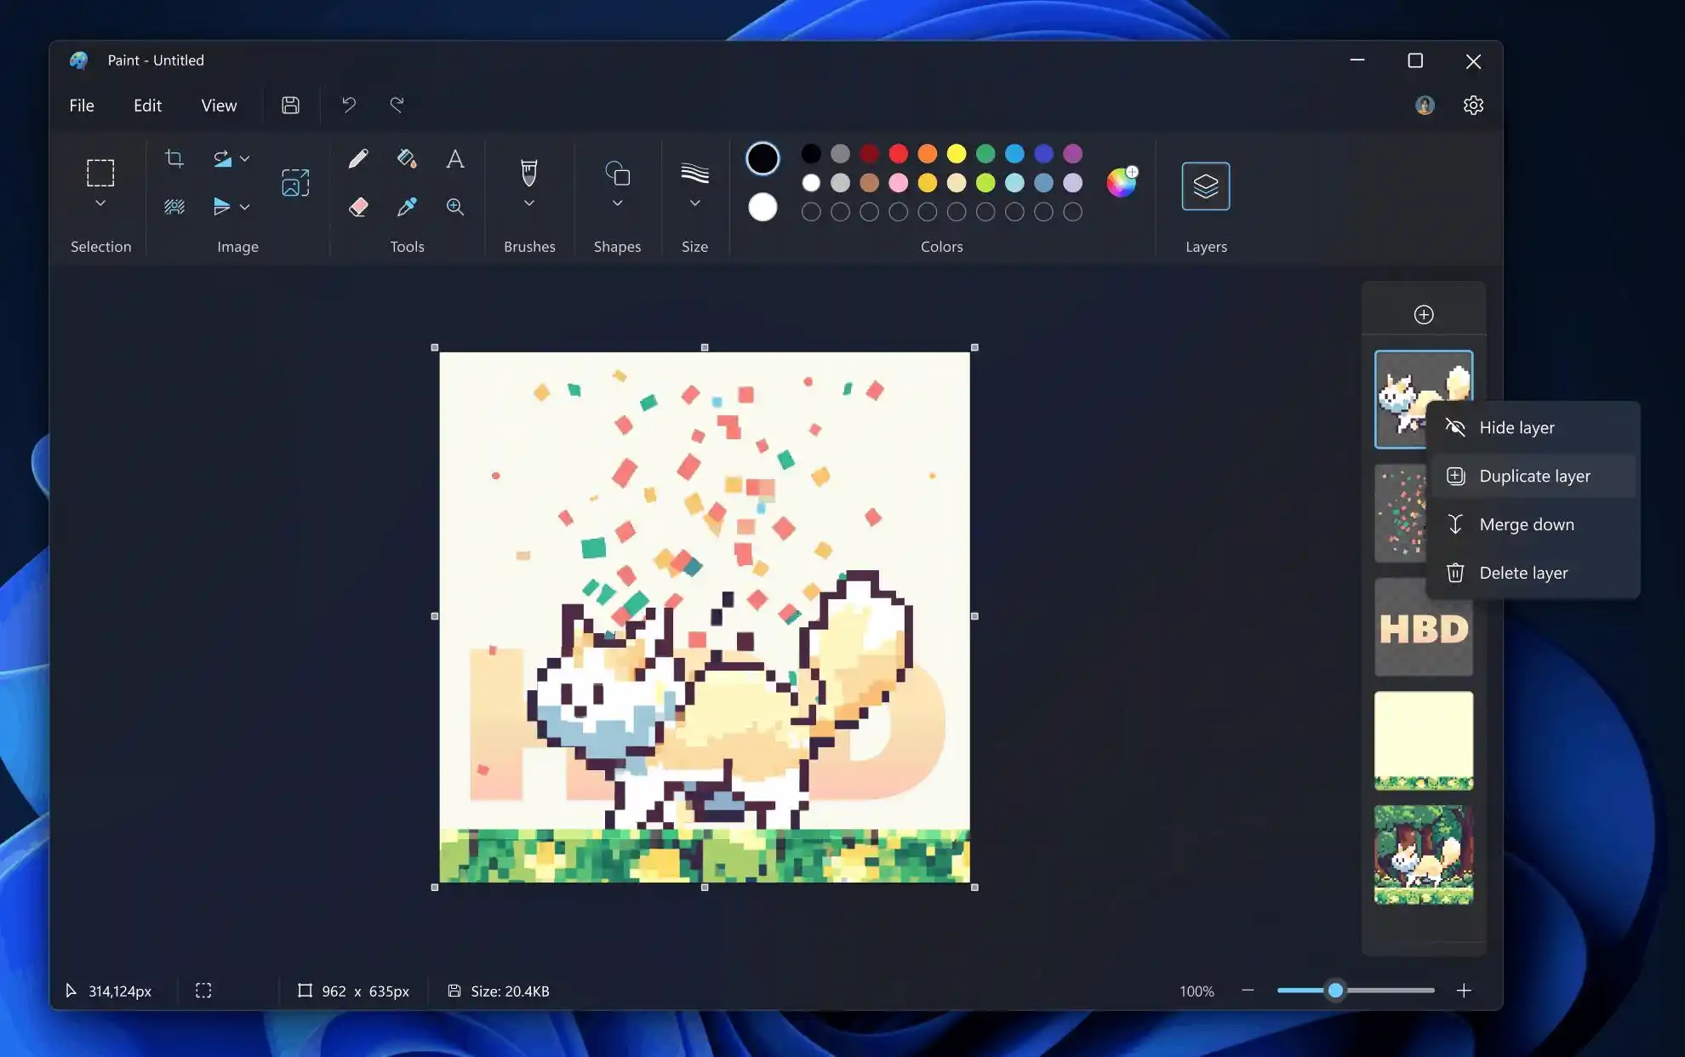The height and width of the screenshot is (1057, 1685).
Task: Expand the Image tools dropdown
Action: tap(245, 158)
